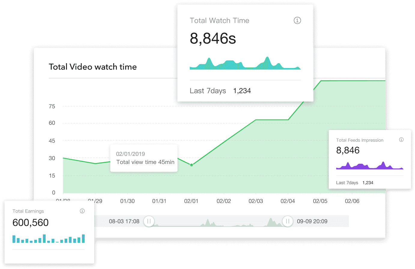This screenshot has width=415, height=269.
Task: Click the mini overview chart inside range slider
Action: (x=218, y=222)
